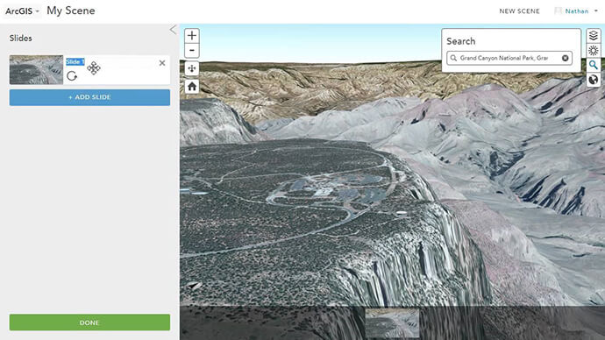Click the Grand Canyon search field

(x=509, y=58)
